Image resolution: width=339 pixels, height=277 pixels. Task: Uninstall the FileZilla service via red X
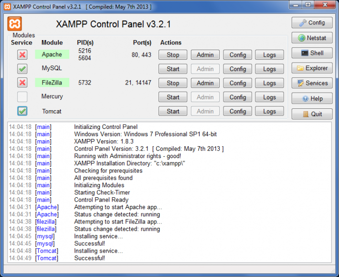pos(22,83)
